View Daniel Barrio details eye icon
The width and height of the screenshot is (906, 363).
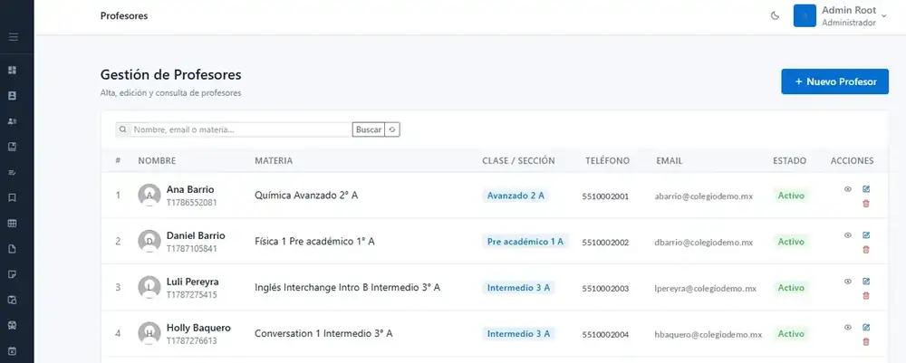click(848, 234)
